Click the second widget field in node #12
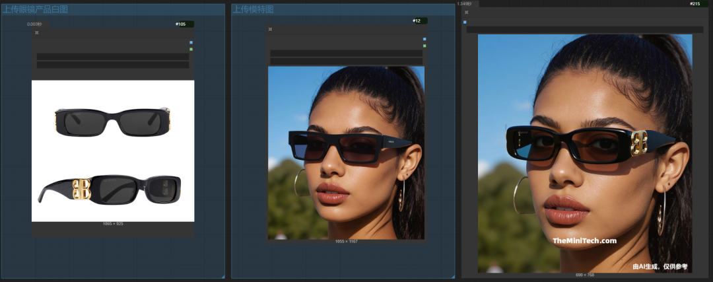Screen dimensions: 713x282 (x=347, y=61)
